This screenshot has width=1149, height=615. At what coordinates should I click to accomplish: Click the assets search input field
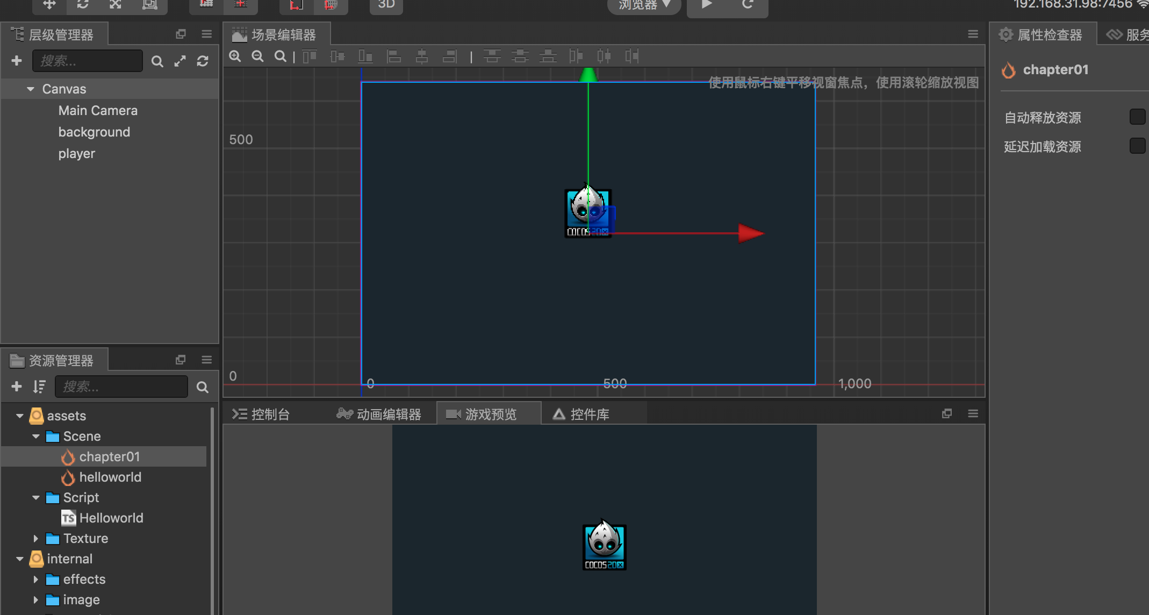coord(121,387)
